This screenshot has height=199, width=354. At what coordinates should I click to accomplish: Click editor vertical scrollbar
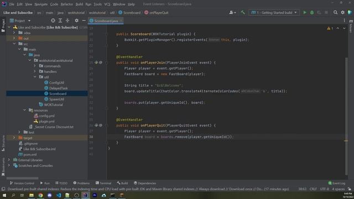tap(346, 116)
